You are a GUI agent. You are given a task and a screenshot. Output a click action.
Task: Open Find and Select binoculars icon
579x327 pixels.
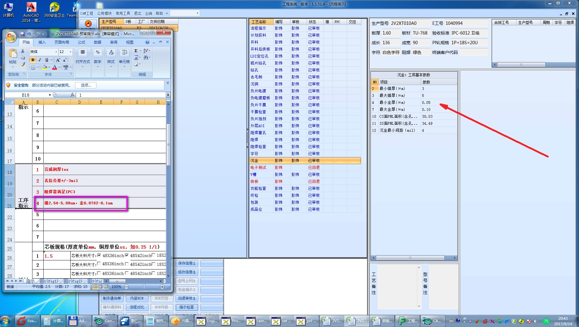pyautogui.click(x=146, y=57)
